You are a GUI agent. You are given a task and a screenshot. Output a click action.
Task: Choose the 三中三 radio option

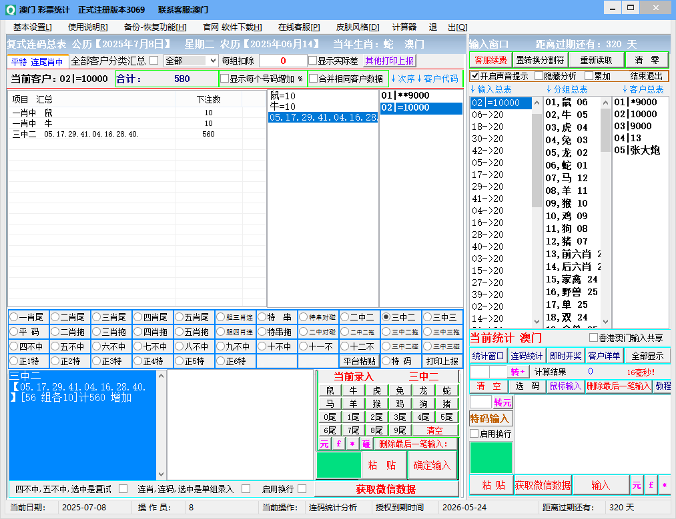point(428,317)
